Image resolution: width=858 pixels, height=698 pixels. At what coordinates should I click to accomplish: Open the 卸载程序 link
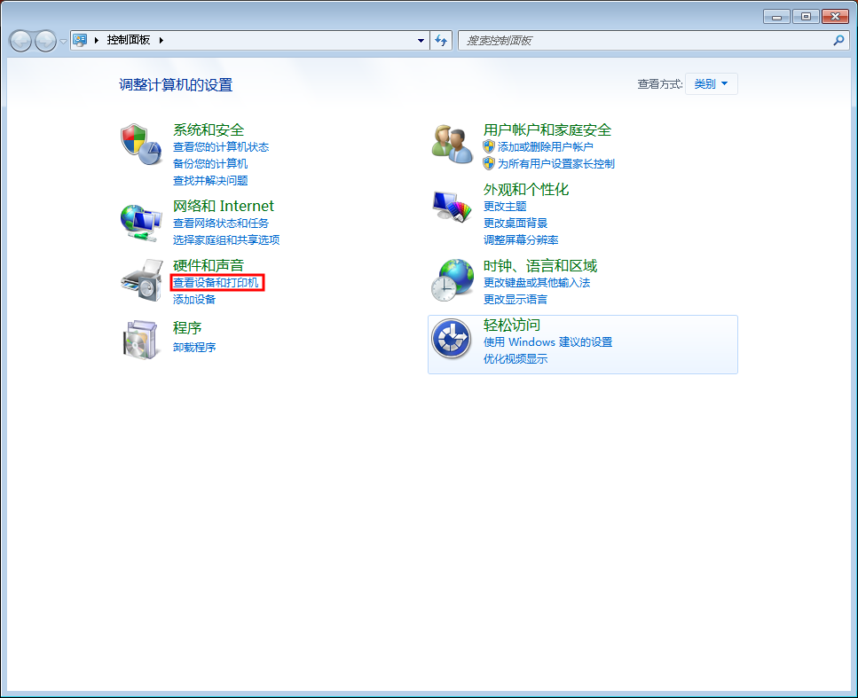pyautogui.click(x=194, y=348)
